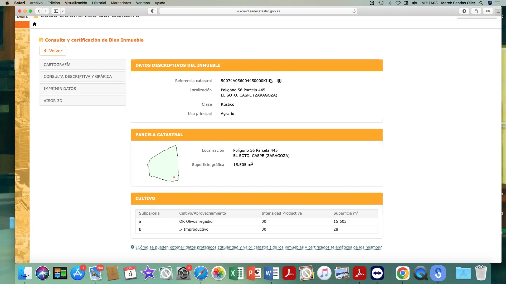Click the sedecatastro.gob.es address bar
The height and width of the screenshot is (284, 506).
pyautogui.click(x=258, y=11)
